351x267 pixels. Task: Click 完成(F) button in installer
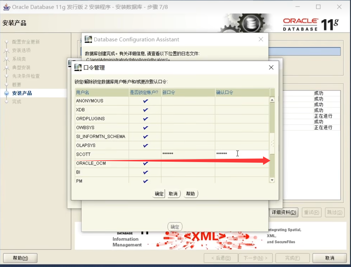pos(292,258)
